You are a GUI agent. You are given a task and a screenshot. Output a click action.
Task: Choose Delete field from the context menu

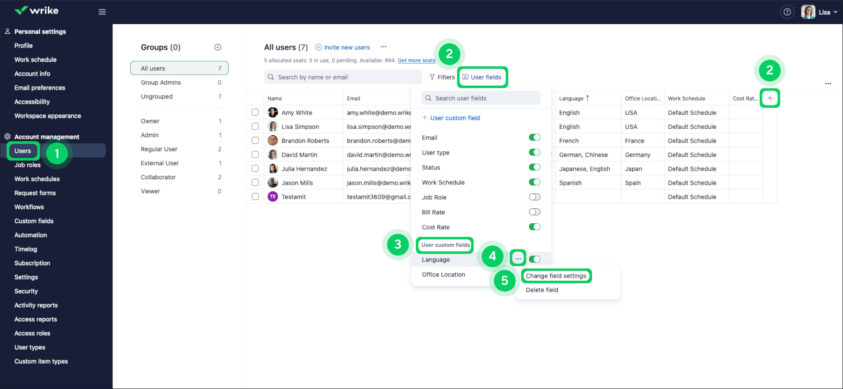click(x=542, y=290)
